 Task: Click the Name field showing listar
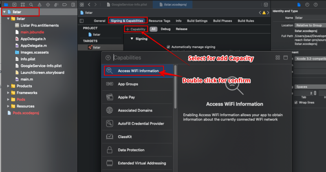pyautogui.click(x=310, y=18)
